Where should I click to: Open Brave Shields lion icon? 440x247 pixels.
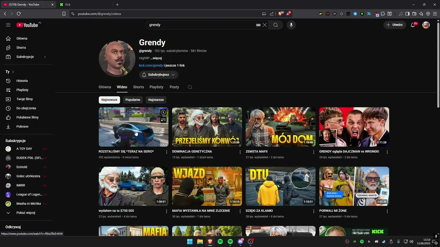280,14
